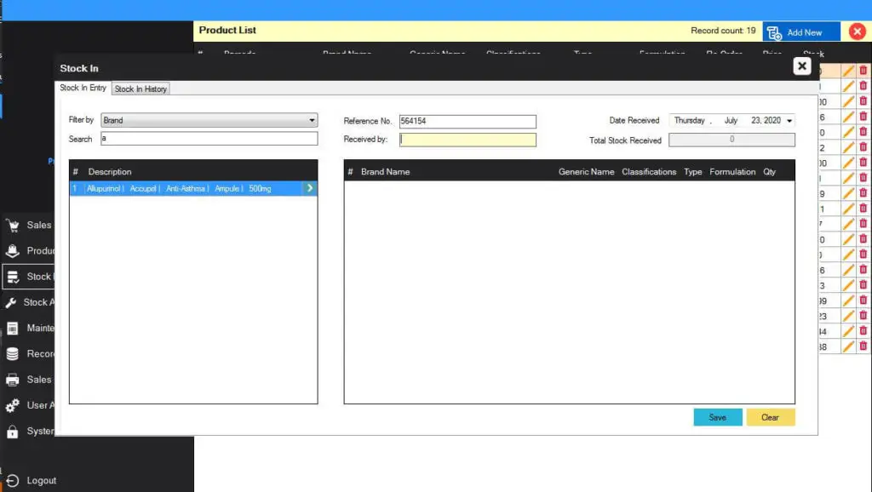
Task: Click the Sales shopping cart icon in sidebar
Action: click(13, 226)
